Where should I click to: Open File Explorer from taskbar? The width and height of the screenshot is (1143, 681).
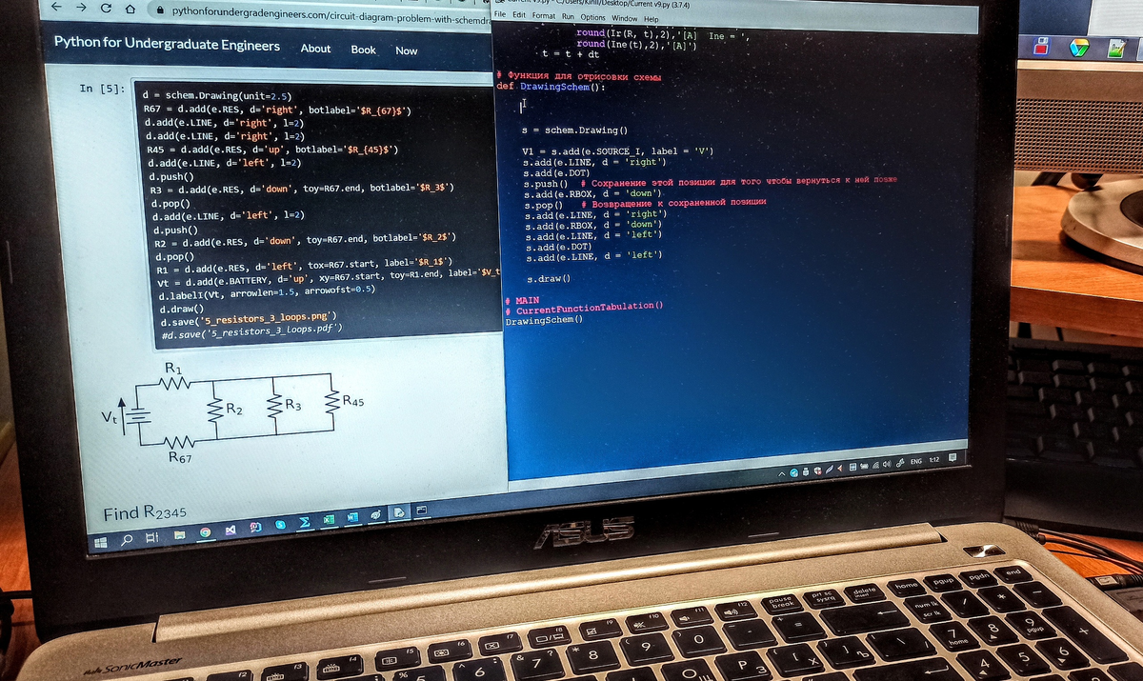179,535
